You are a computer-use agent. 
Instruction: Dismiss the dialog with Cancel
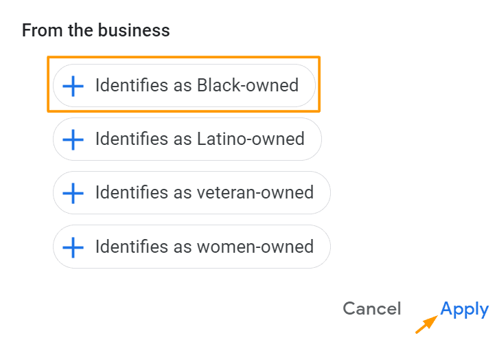[x=371, y=309]
